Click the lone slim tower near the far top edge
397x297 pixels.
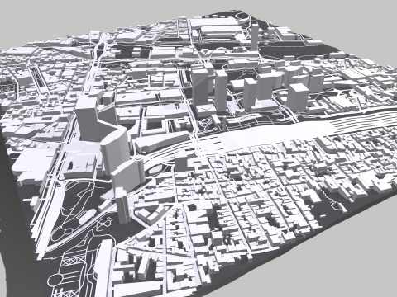pos(255,37)
